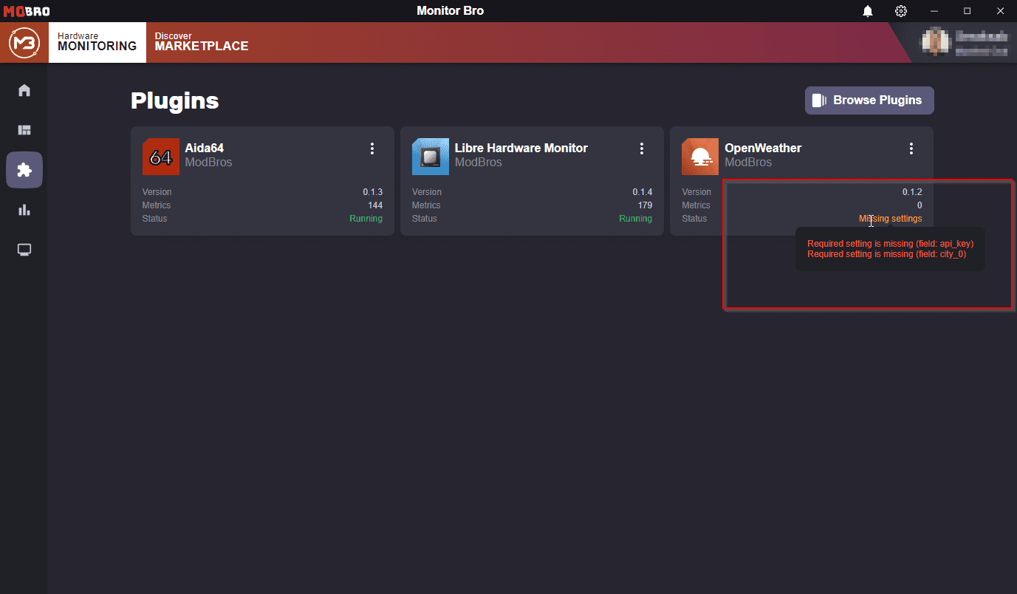The image size is (1017, 594).
Task: Maximize the Monitor Bro window
Action: (x=968, y=11)
